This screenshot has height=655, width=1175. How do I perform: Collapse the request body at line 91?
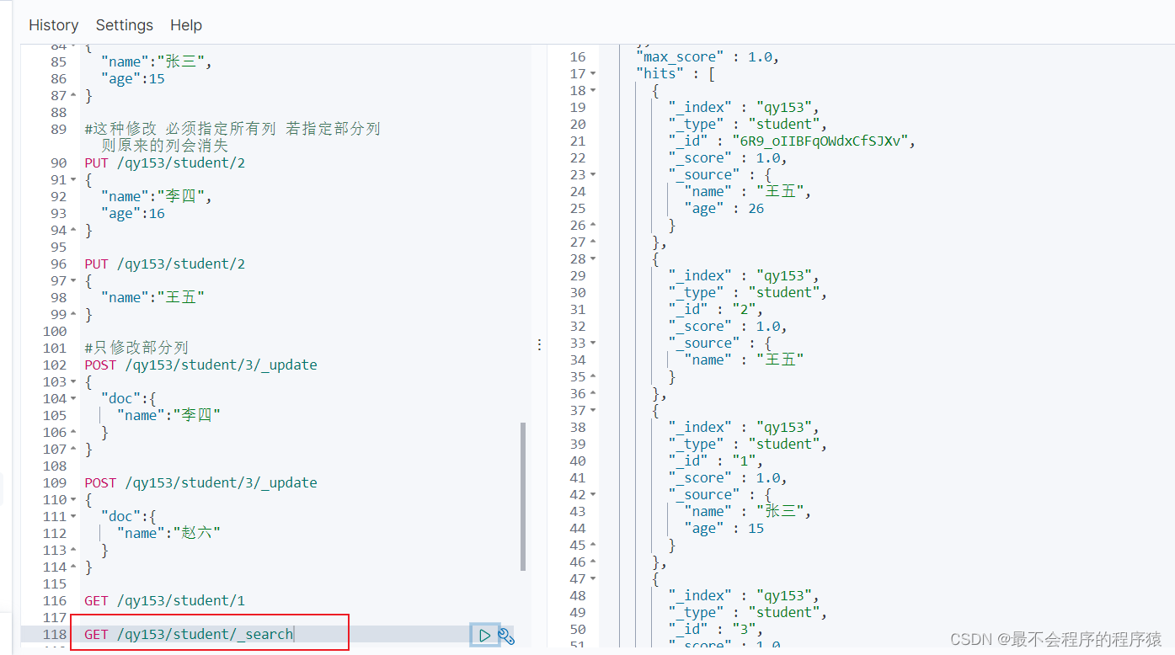pyautogui.click(x=73, y=179)
